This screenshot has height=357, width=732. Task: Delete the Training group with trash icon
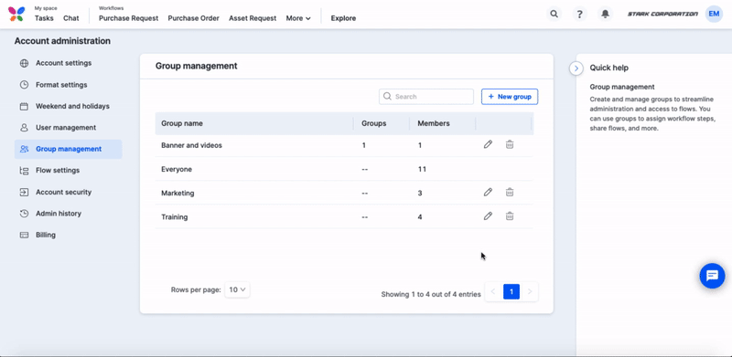coord(510,215)
